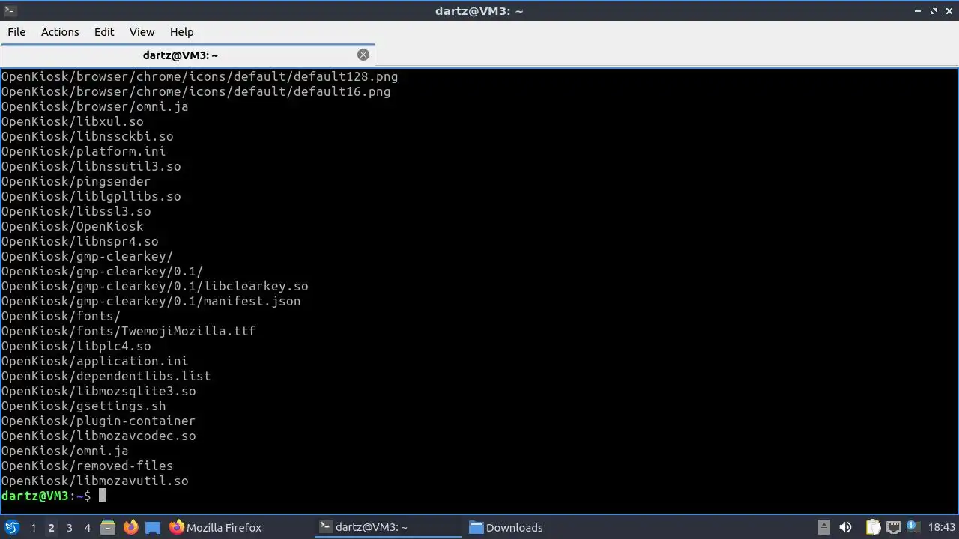Minimize the terminal window
959x539 pixels.
(918, 10)
